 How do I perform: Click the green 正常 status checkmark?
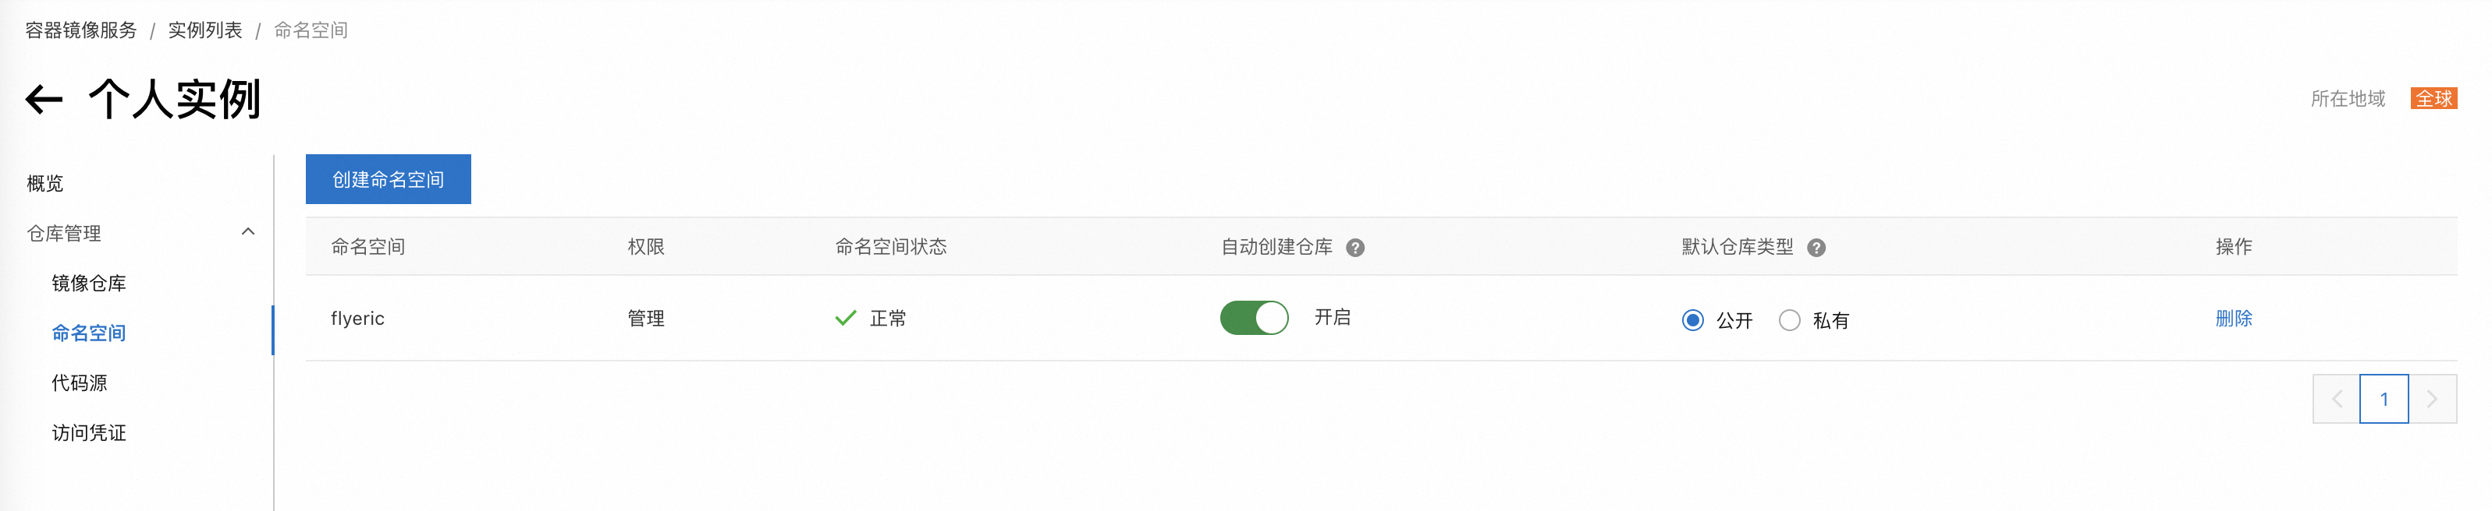[846, 318]
